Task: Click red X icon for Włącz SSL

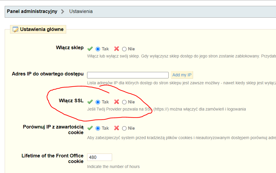Action: (x=117, y=102)
